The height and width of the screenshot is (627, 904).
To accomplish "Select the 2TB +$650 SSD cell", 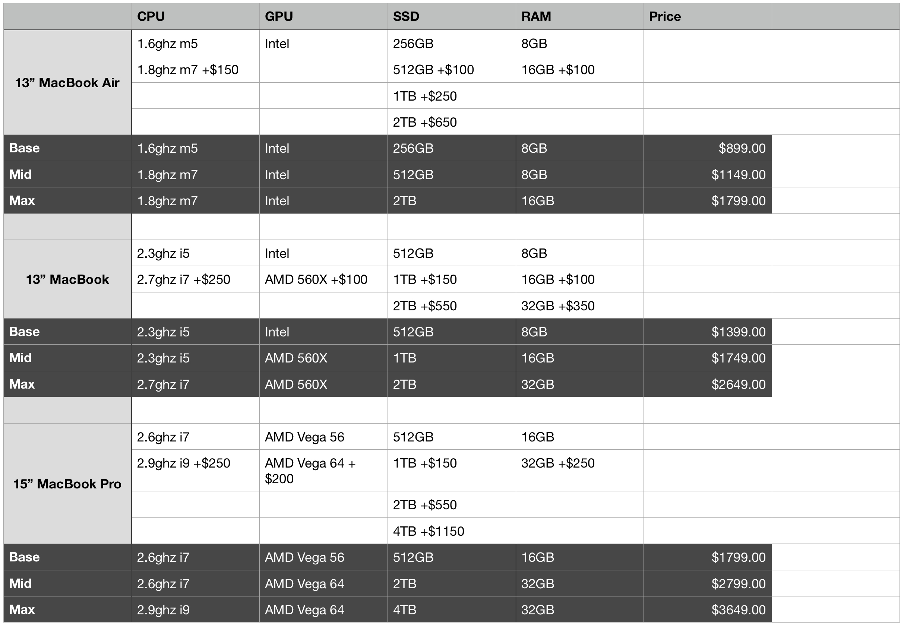I will 451,122.
